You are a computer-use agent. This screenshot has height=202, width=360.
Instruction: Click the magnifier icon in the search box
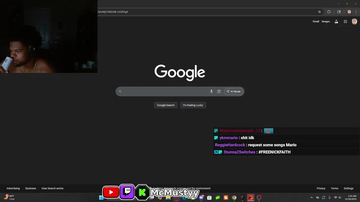click(x=120, y=91)
